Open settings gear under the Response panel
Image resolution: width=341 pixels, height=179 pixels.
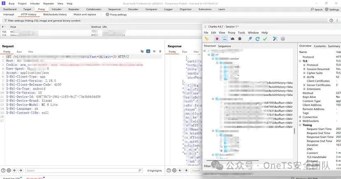pos(174,170)
